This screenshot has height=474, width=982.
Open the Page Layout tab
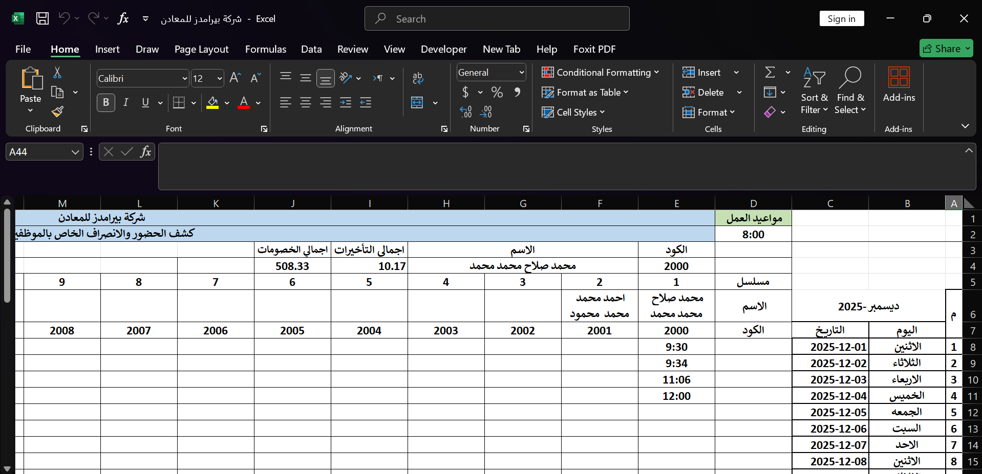click(x=201, y=49)
